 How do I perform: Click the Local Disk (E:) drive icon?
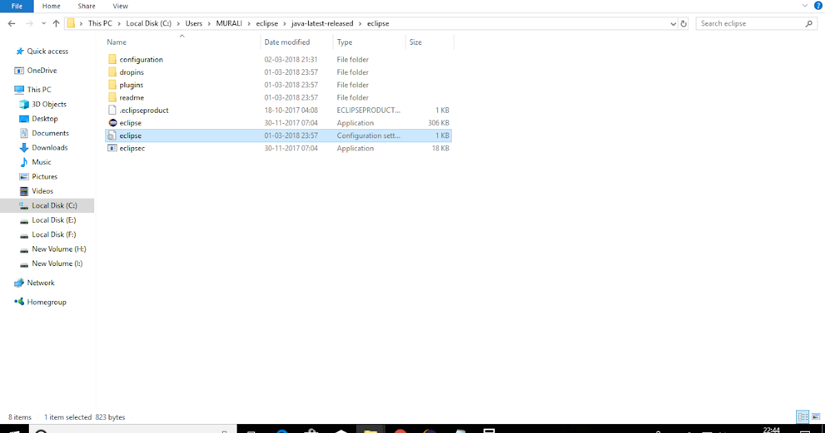click(x=25, y=221)
